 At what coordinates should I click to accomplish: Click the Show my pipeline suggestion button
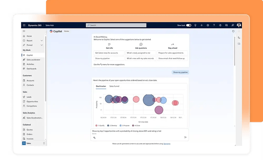pyautogui.click(x=109, y=59)
